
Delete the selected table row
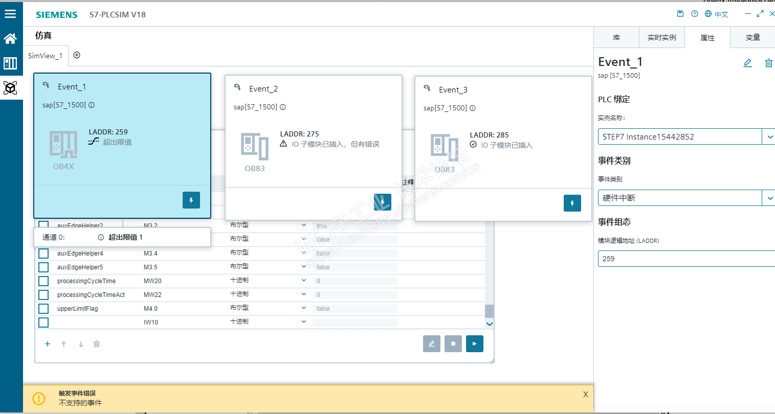point(97,344)
